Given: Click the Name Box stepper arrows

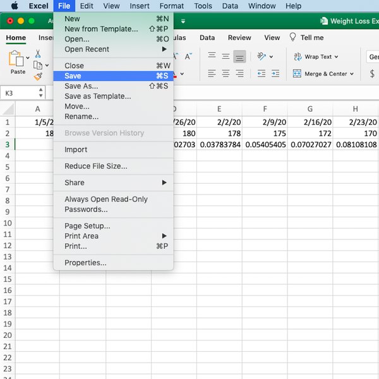Looking at the screenshot, I should (x=40, y=93).
